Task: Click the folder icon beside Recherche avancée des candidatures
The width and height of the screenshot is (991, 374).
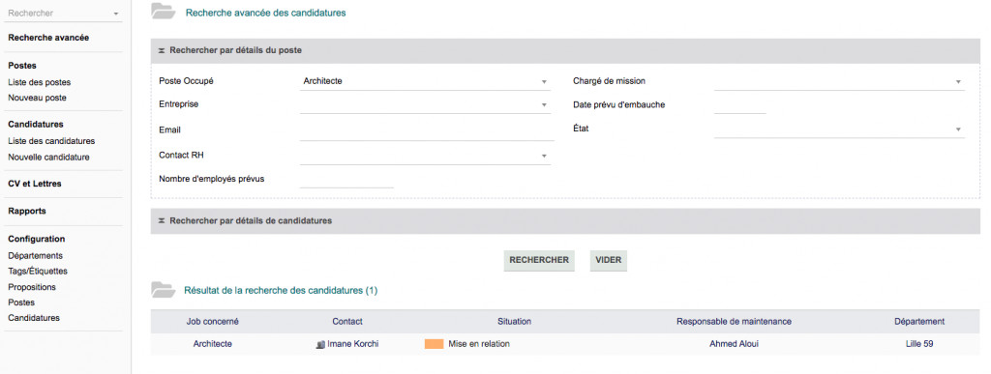Action: [x=163, y=12]
